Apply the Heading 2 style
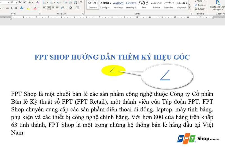Viewport: 225px width, 147px height. point(131,5)
